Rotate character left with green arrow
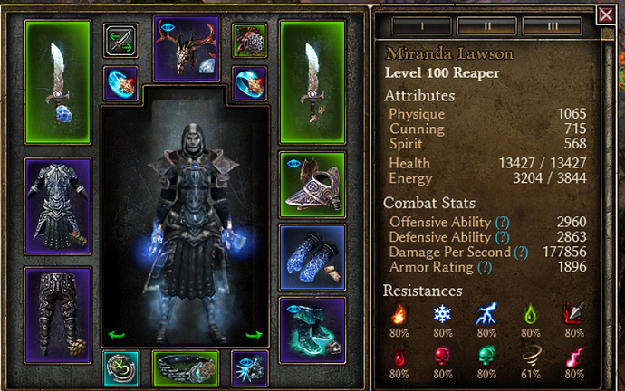The height and width of the screenshot is (391, 625). click(116, 335)
